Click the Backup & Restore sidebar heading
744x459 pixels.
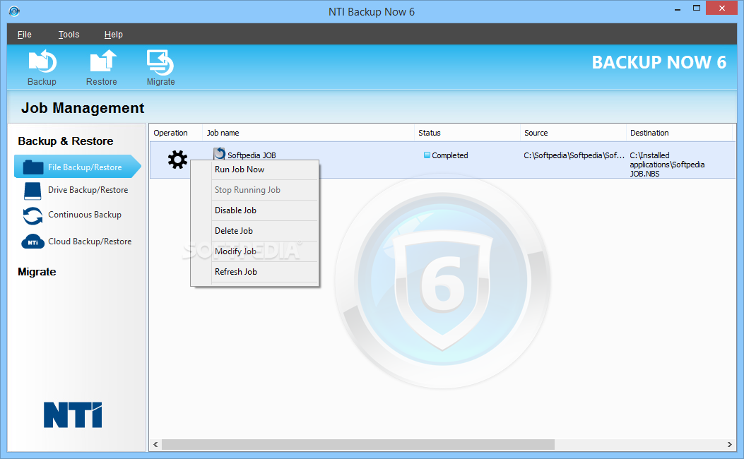tap(66, 141)
